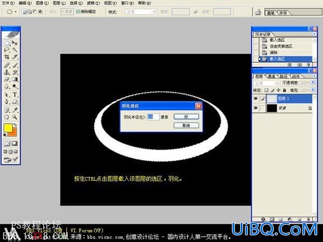Select the Hand tool
The height and width of the screenshot is (242, 323).
click(x=6, y=117)
